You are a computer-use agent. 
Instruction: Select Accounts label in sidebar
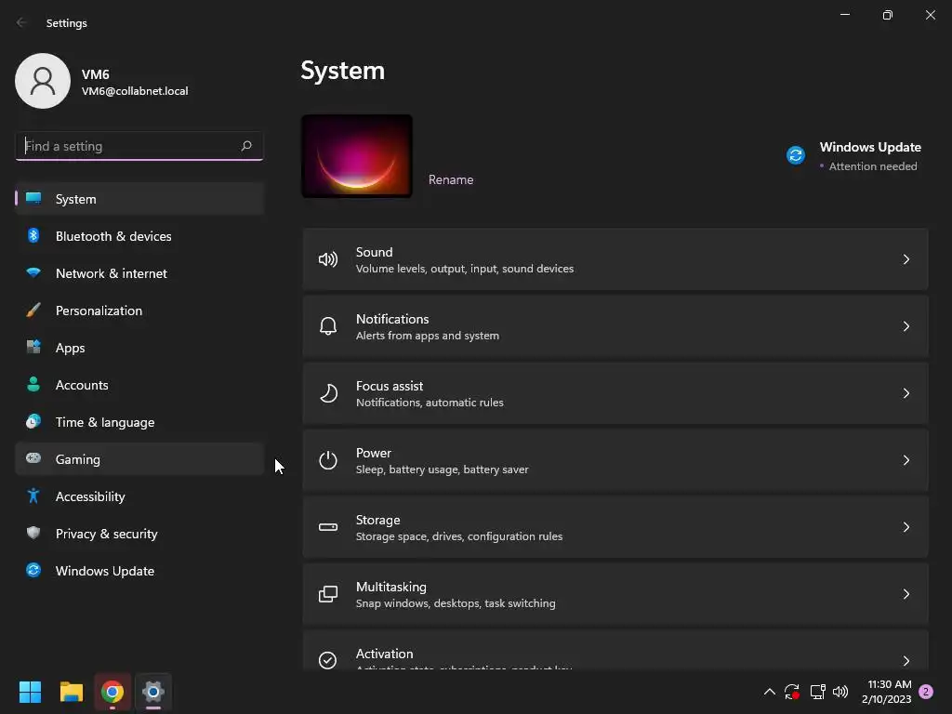pyautogui.click(x=82, y=385)
